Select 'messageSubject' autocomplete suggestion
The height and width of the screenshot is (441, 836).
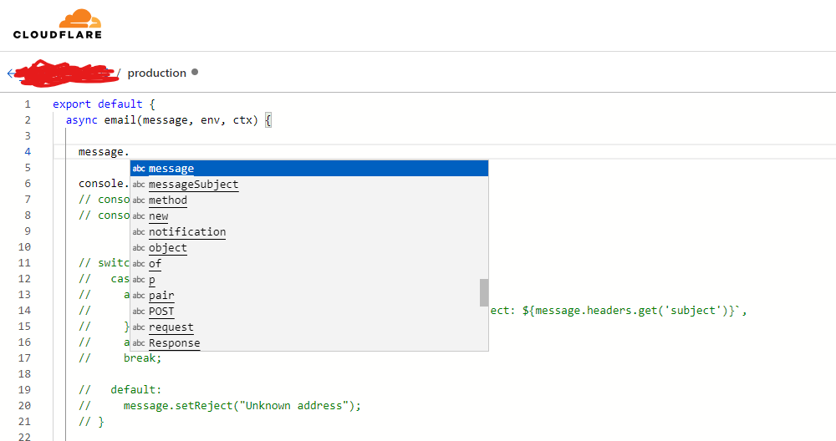click(309, 185)
